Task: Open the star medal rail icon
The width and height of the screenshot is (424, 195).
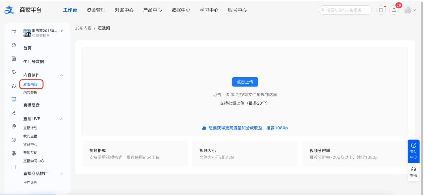Action: [14, 153]
